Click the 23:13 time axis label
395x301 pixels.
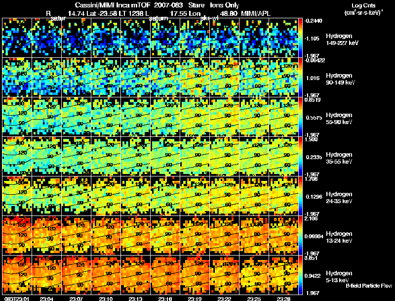(135, 299)
